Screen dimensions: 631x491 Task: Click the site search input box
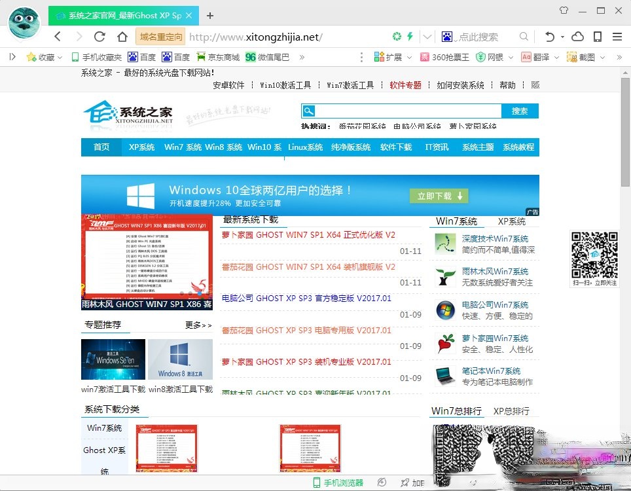tap(408, 111)
